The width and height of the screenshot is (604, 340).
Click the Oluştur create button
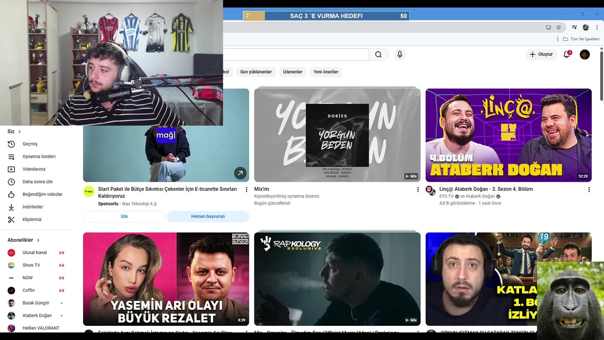(541, 54)
